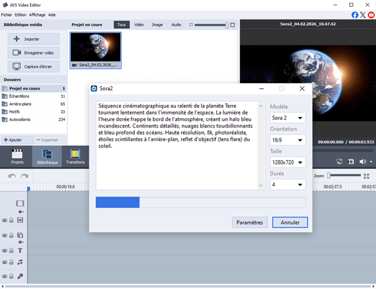Screen dimensions: 376x289
Task: Open the Transitions section
Action: [x=75, y=156]
